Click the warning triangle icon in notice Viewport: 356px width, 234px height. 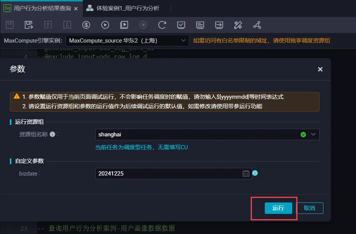point(17,96)
